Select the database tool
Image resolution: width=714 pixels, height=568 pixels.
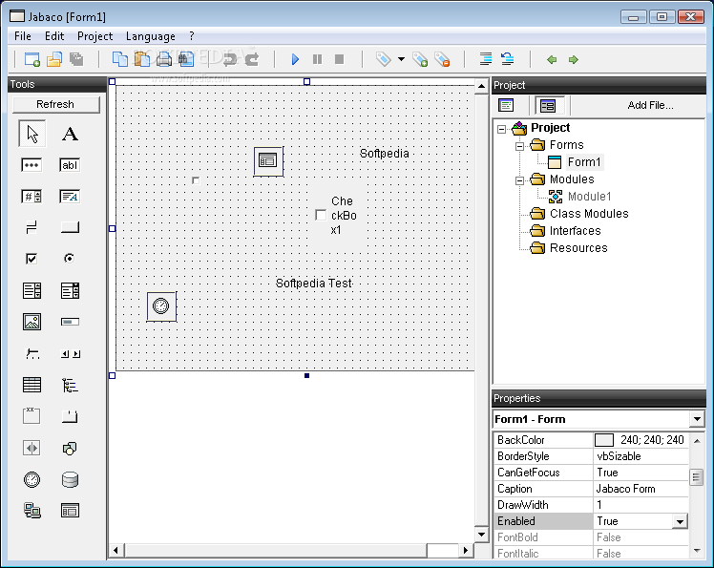70,479
